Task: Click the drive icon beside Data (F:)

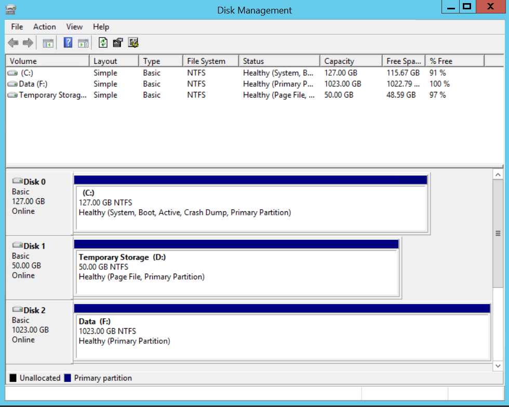Action: (x=11, y=84)
